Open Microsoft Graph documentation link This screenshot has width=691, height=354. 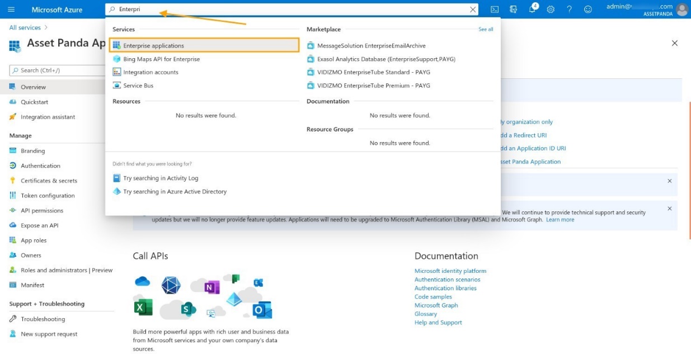[436, 305]
